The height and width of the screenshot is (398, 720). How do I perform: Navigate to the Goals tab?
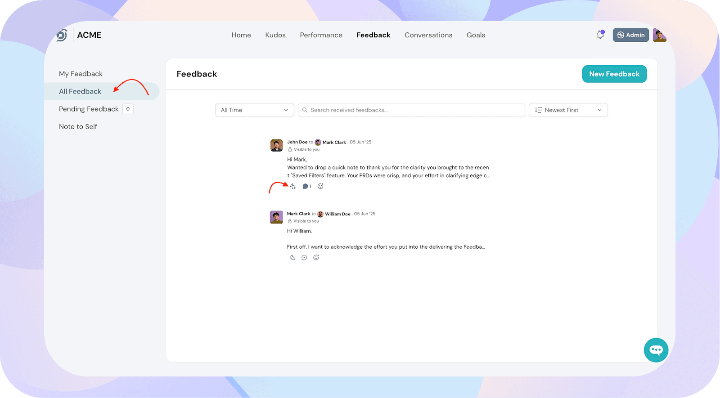tap(476, 35)
